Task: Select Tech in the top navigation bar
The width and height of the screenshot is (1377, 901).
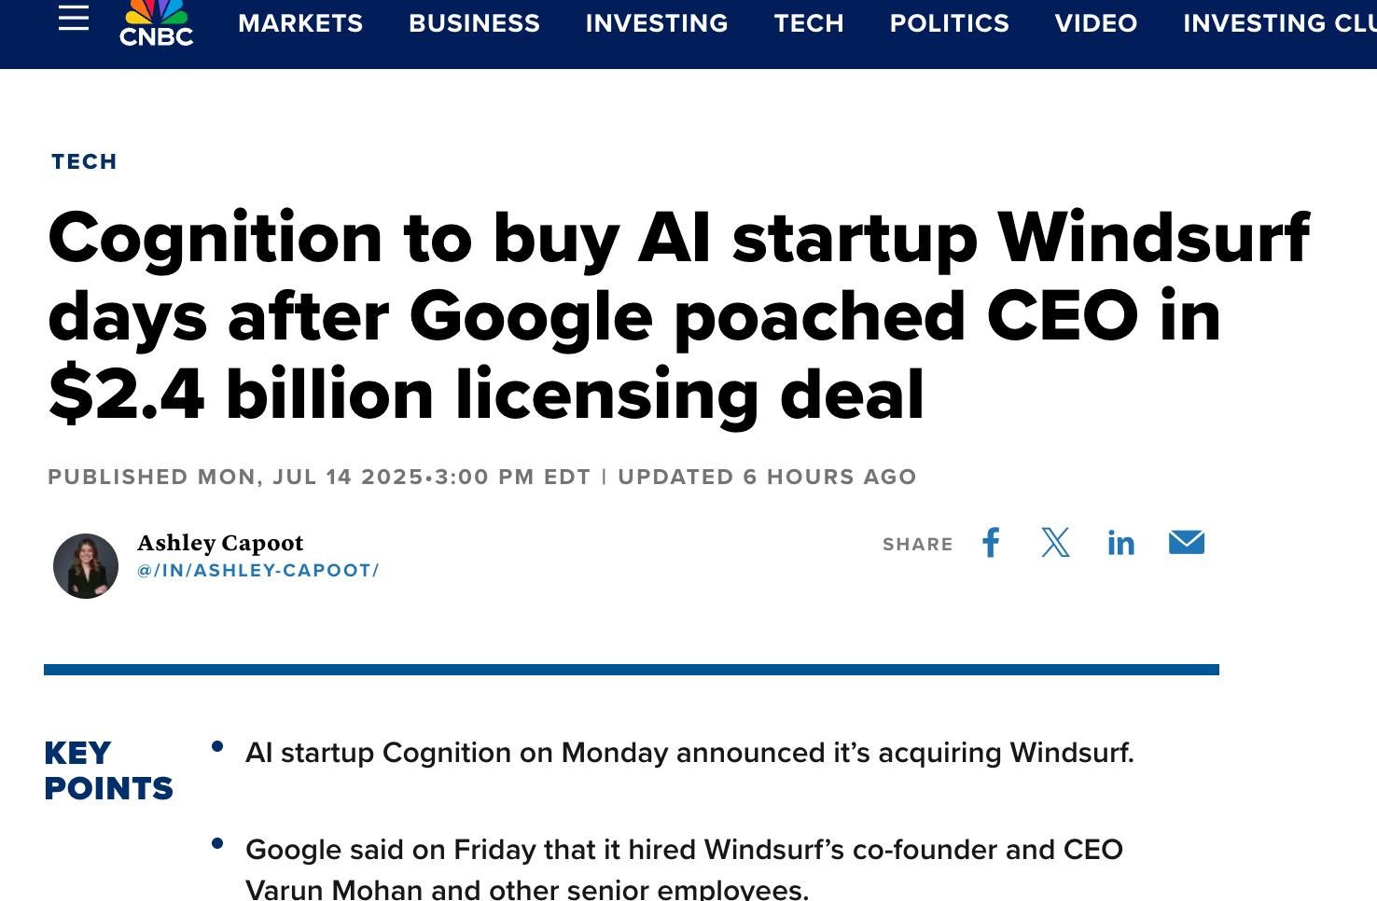Action: pyautogui.click(x=809, y=23)
